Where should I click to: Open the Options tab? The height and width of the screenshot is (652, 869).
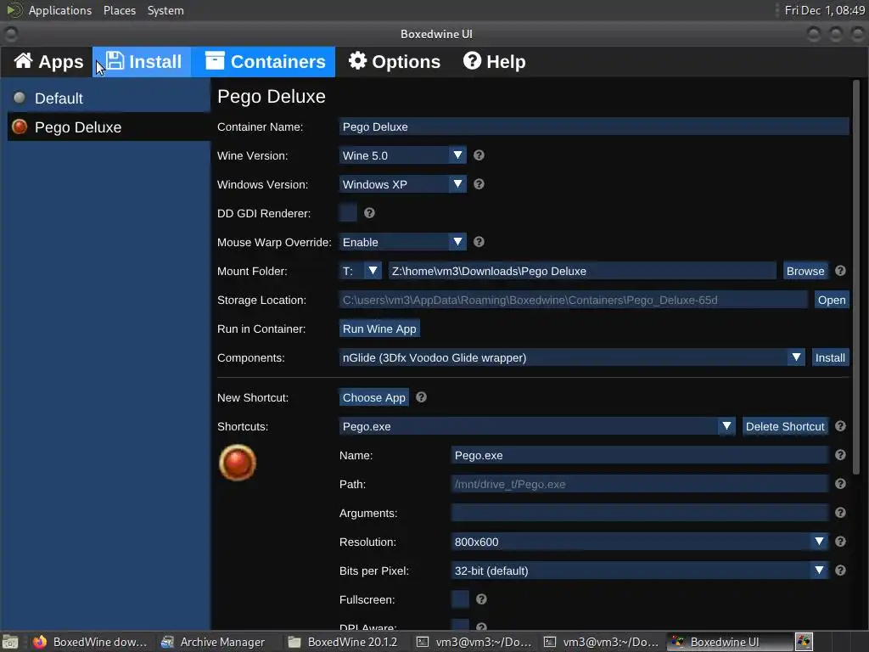tap(394, 61)
